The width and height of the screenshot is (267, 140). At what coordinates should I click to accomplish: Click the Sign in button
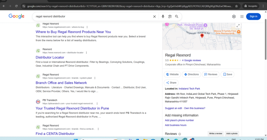[x=253, y=17]
